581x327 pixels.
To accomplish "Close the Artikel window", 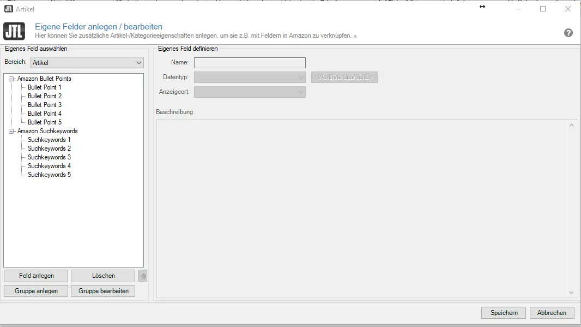I will [568, 9].
